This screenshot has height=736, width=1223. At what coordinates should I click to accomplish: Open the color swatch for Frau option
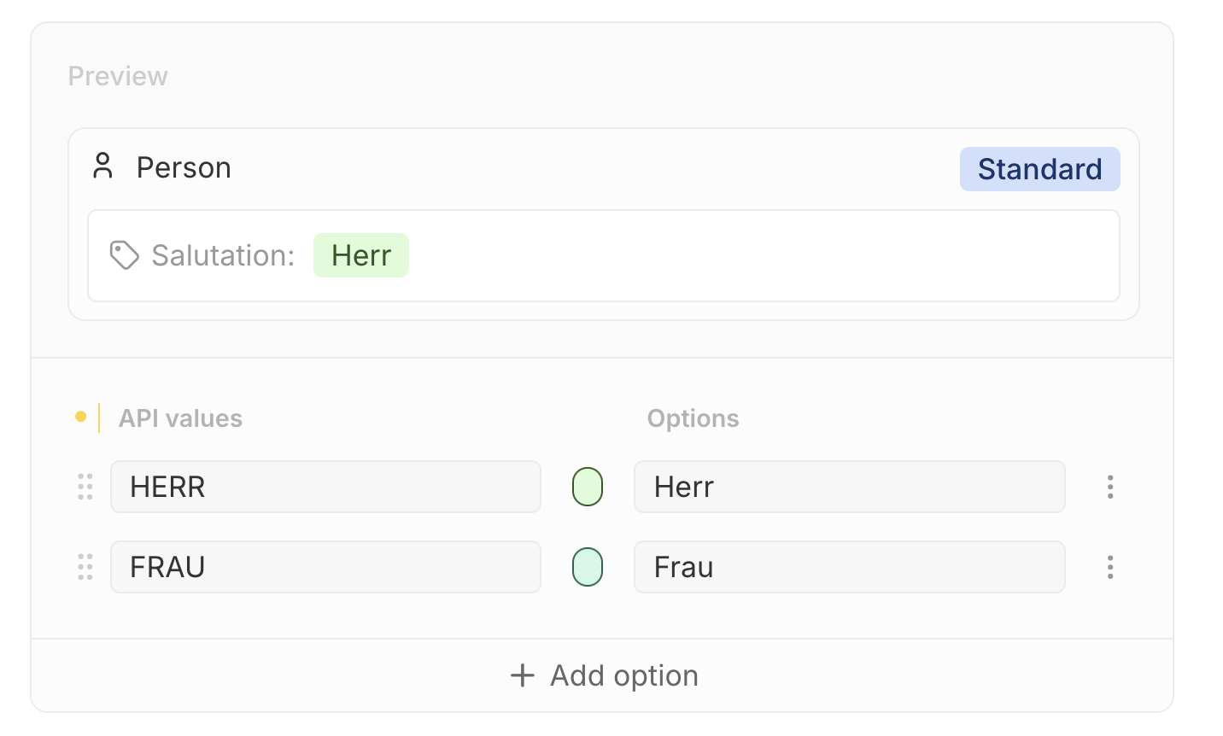click(x=588, y=567)
